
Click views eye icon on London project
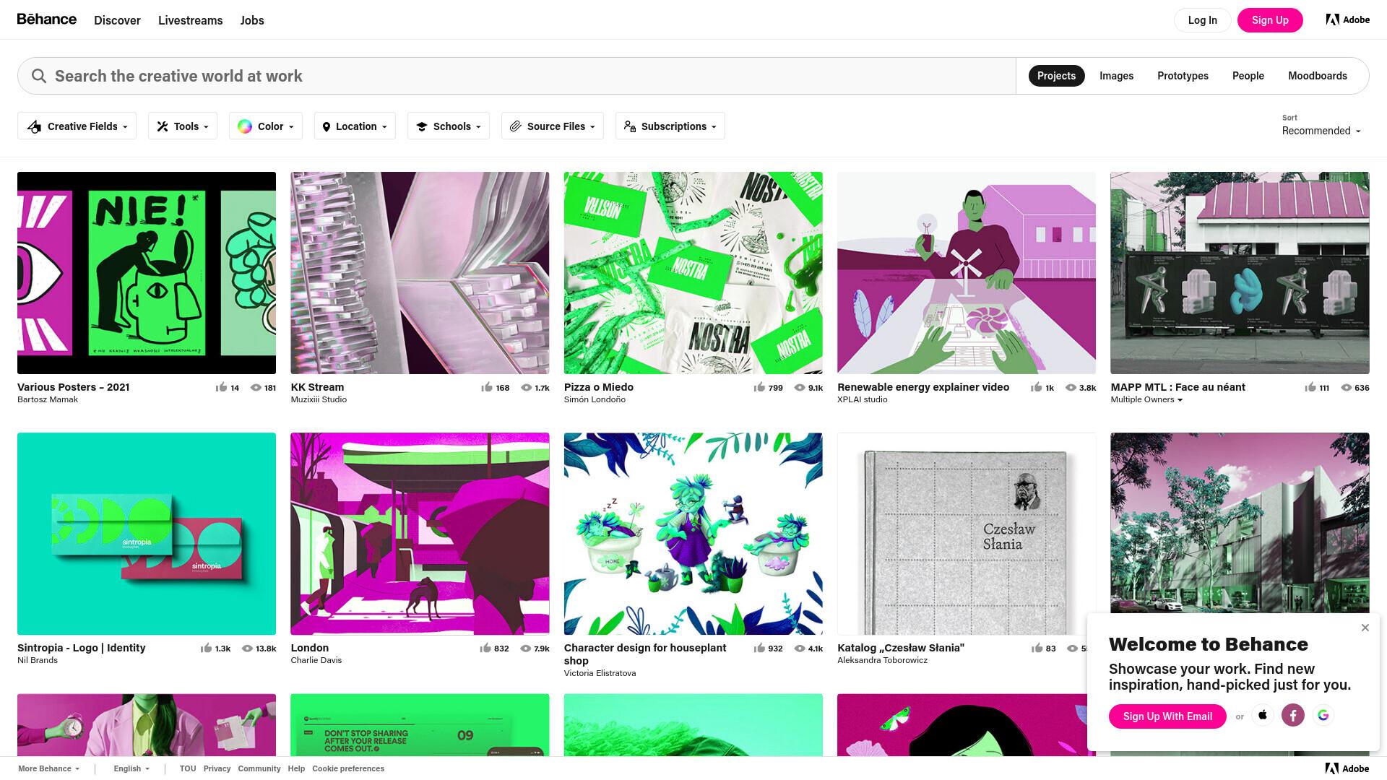point(526,649)
